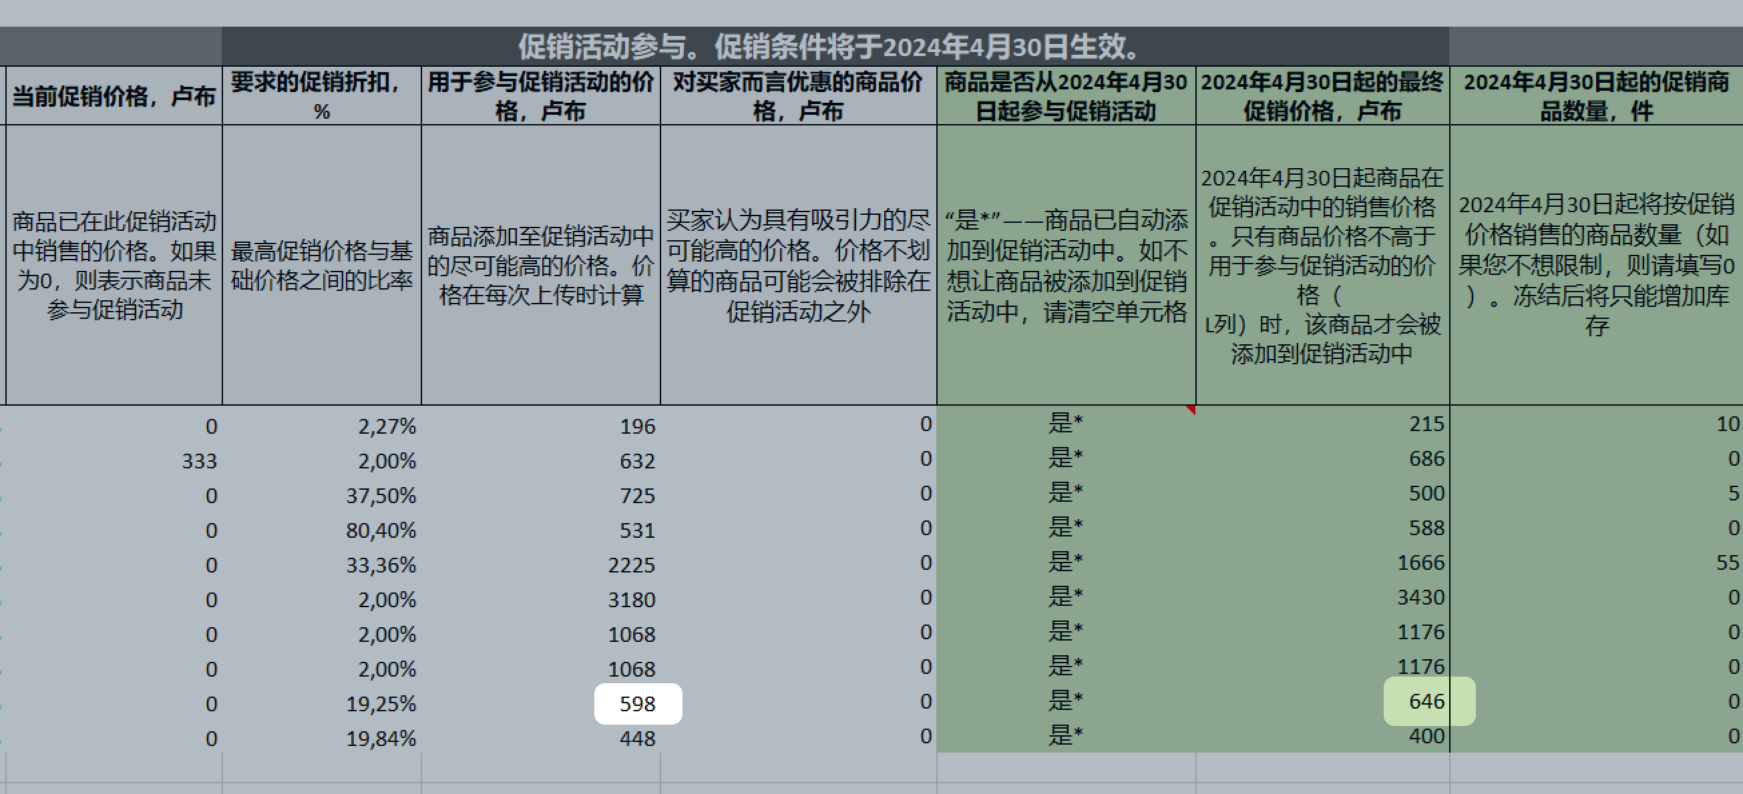Click description cell starting 2024年4月30日起商品在促销活动中的销售价格
The width and height of the screenshot is (1743, 794).
(x=1323, y=265)
